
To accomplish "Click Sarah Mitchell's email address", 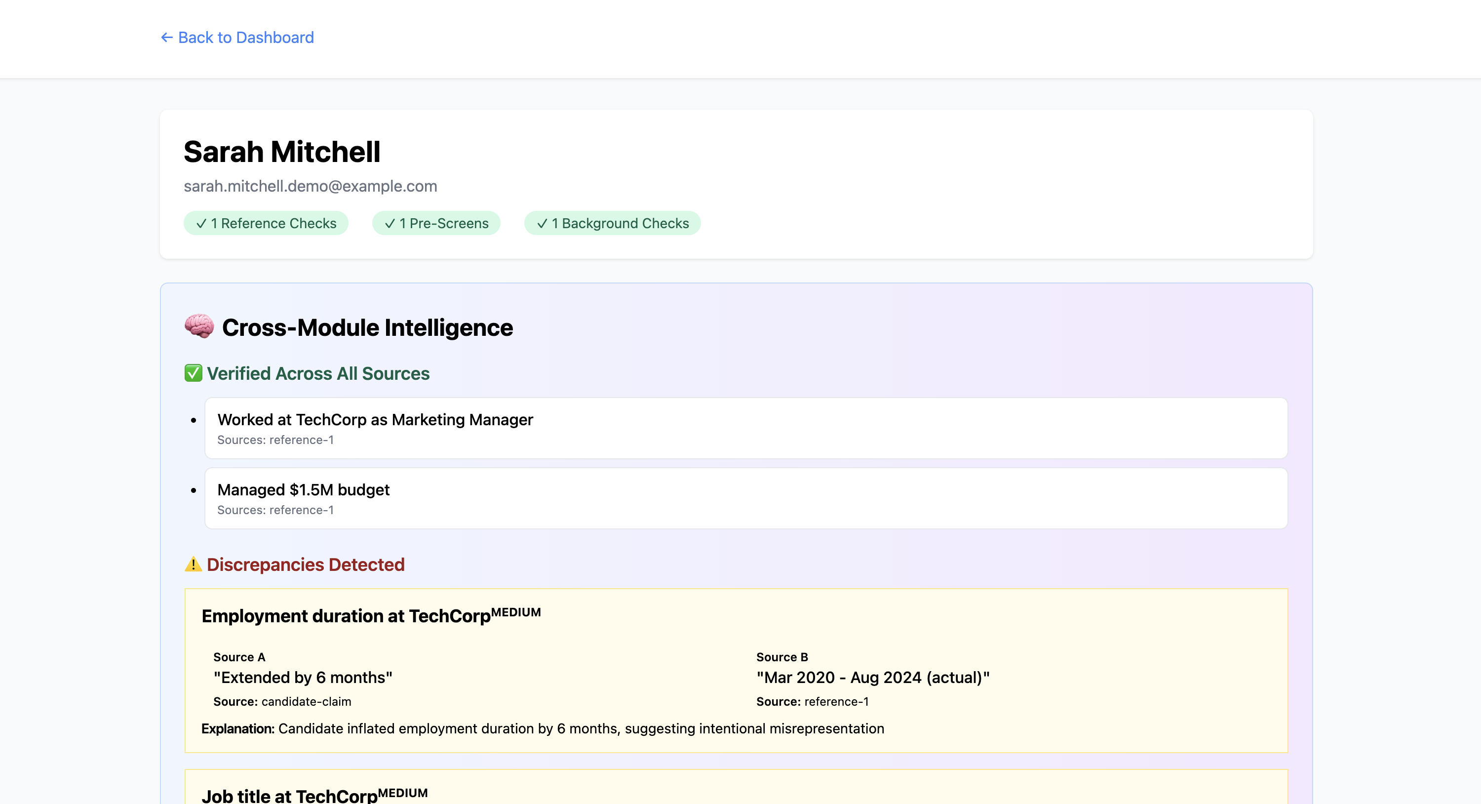I will 310,186.
